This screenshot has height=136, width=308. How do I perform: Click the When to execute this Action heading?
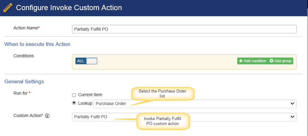tap(37, 44)
